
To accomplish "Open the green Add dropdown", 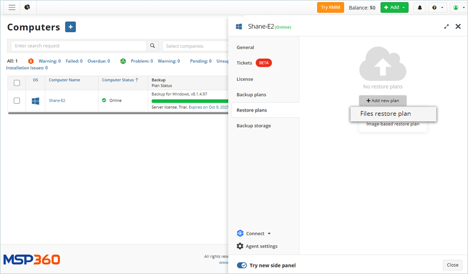I will [394, 8].
